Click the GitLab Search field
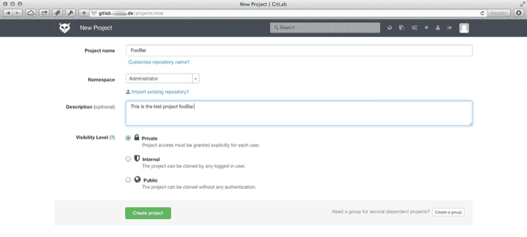 tap(325, 28)
